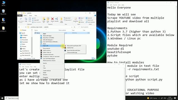Screen dimensions: 178x100
Task: Click the New folder ribbon icon
Action: tap(61, 20)
